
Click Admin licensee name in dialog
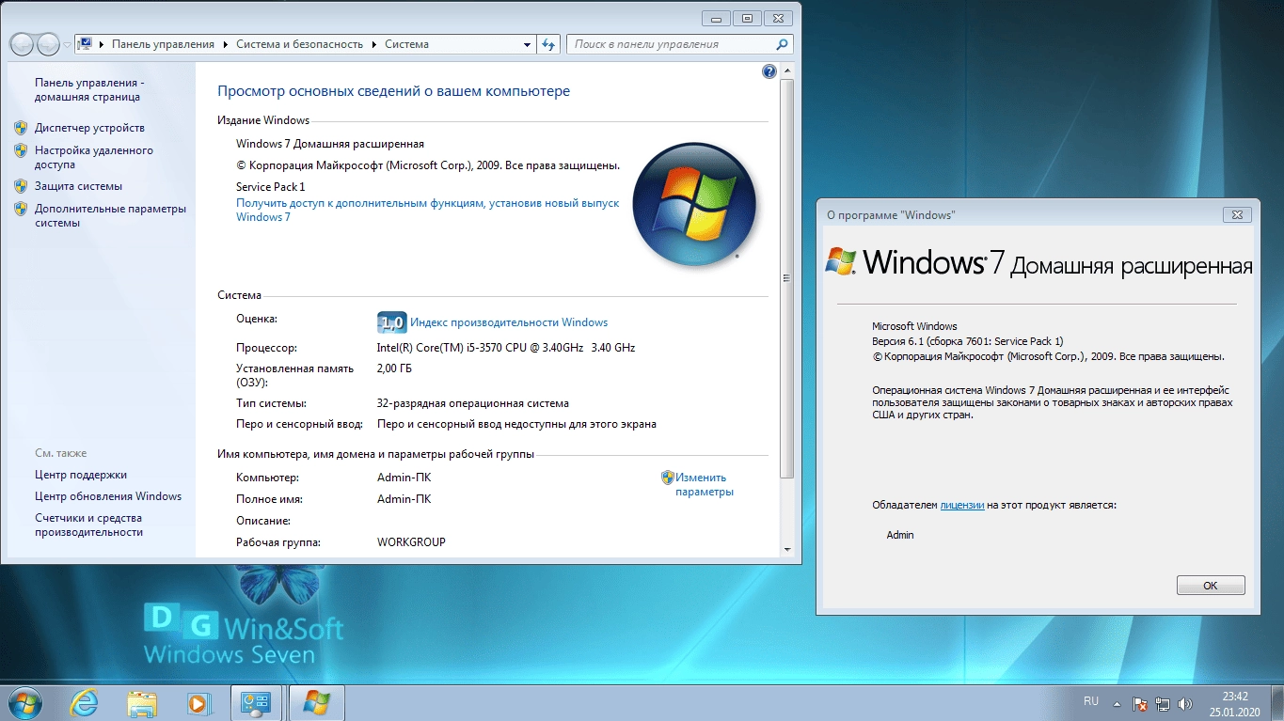(x=900, y=535)
